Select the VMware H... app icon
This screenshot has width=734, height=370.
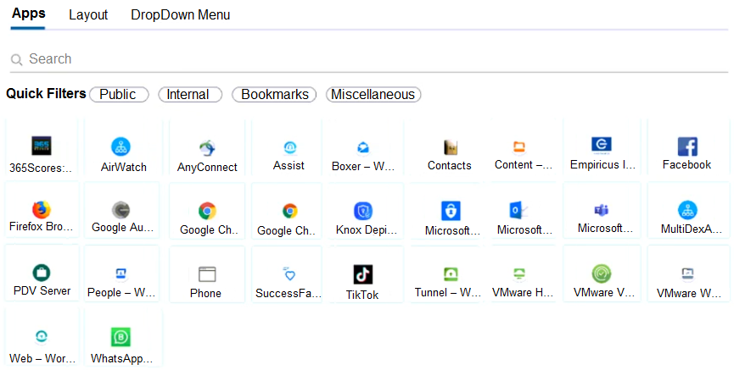tap(519, 273)
